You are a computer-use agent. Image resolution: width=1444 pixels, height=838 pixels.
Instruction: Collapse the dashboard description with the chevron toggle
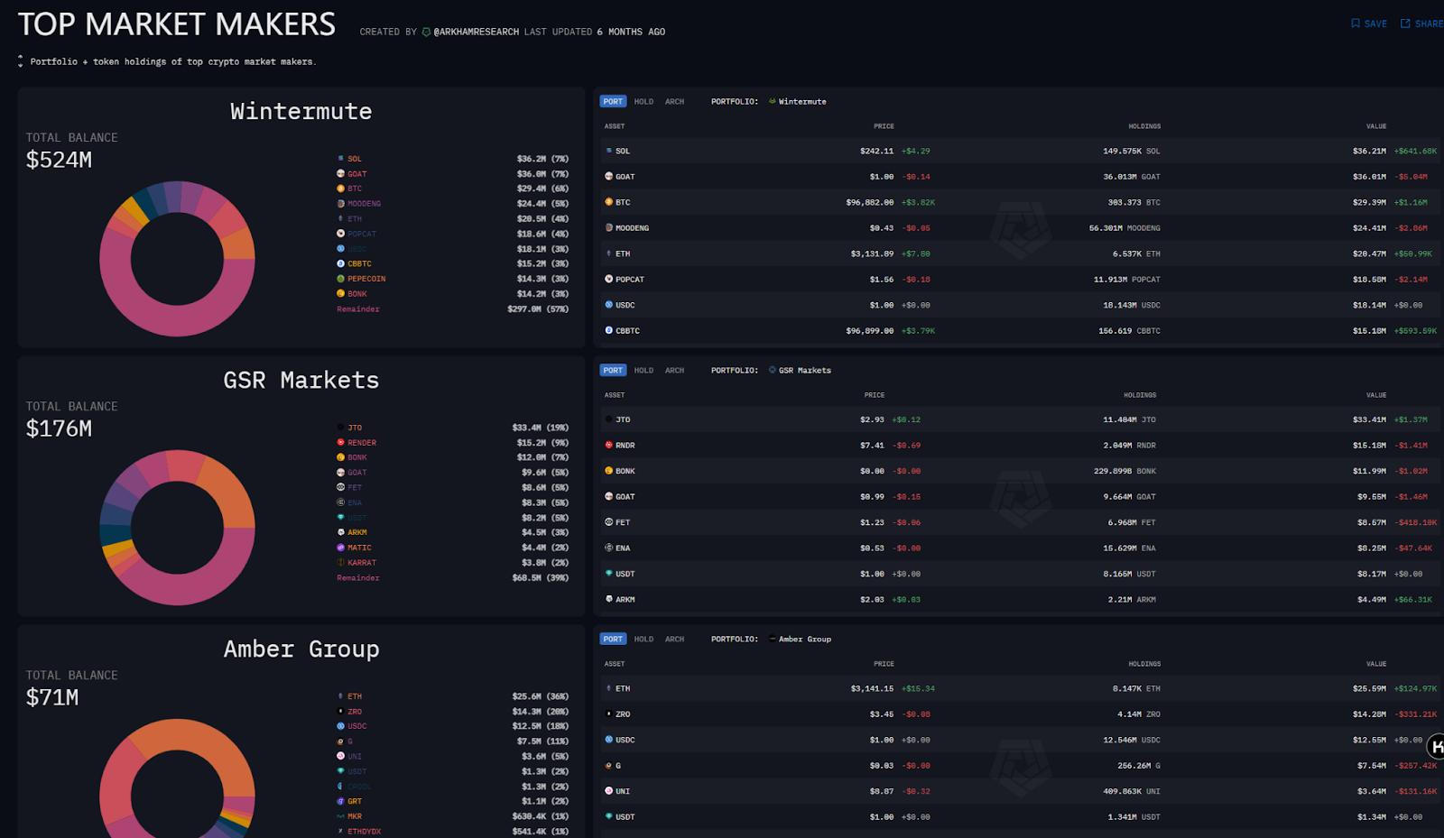20,61
